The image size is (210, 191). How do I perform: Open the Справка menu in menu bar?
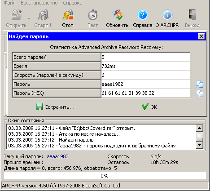point(73,3)
